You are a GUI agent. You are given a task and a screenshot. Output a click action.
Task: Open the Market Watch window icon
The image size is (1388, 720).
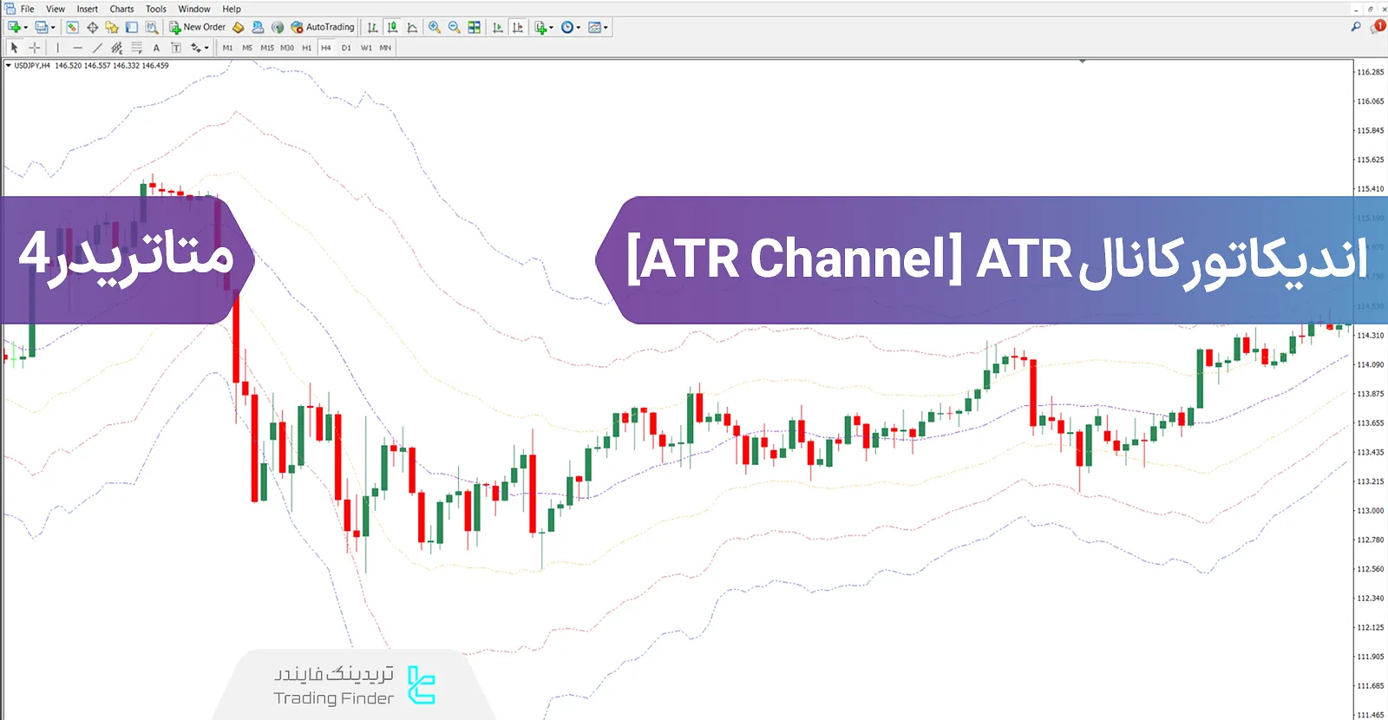tap(73, 28)
